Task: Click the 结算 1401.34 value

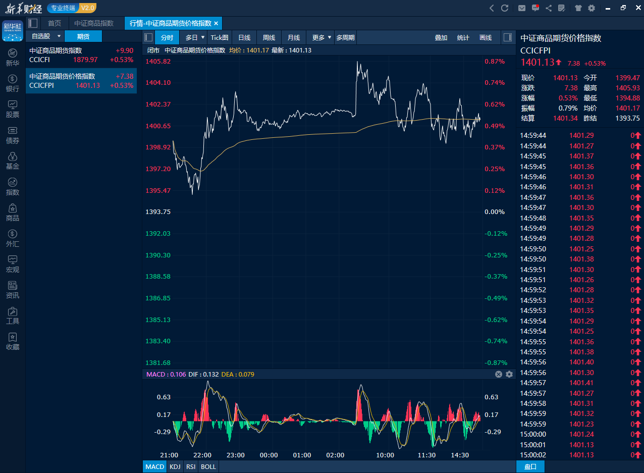Action: tap(565, 118)
